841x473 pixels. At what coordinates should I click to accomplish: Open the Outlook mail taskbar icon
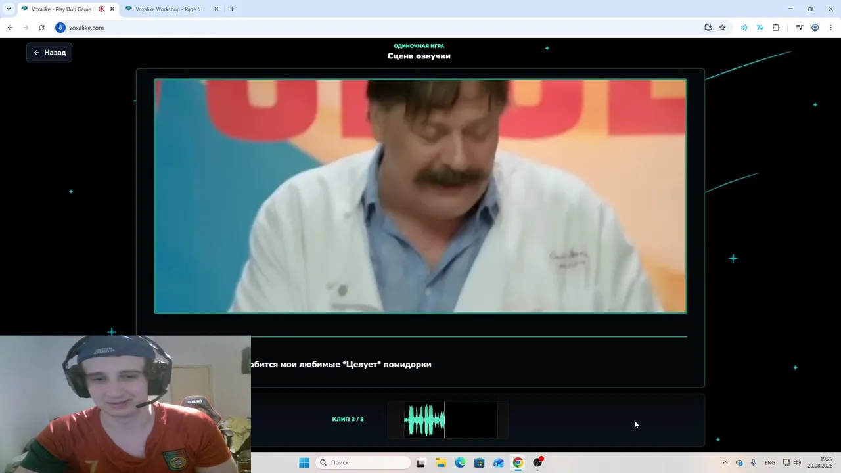click(499, 462)
